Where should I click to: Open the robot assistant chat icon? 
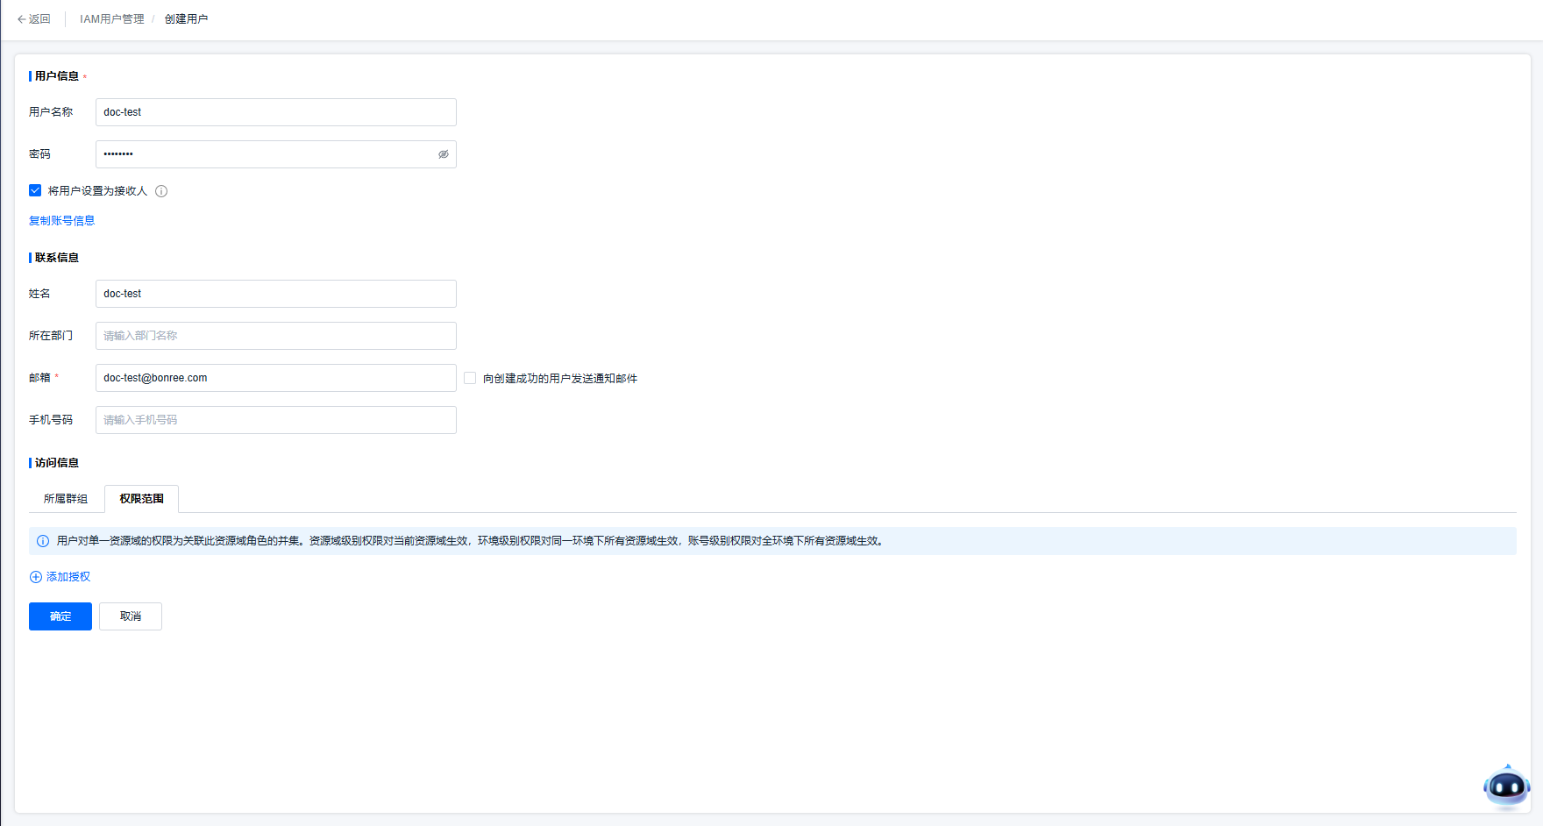click(x=1506, y=787)
